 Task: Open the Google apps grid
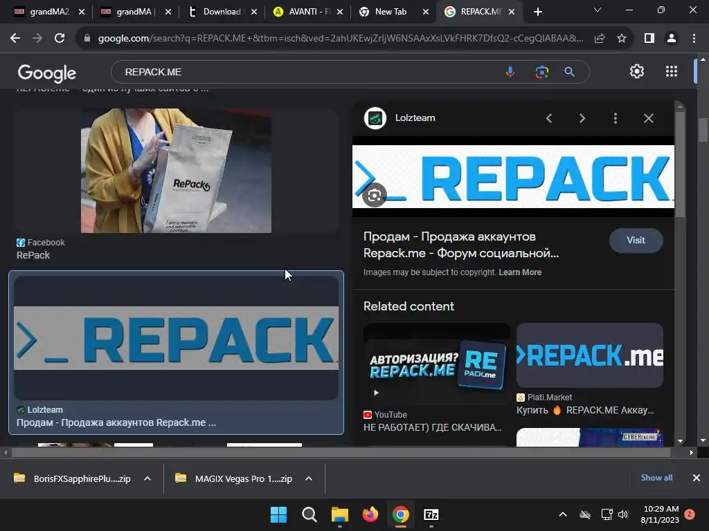coord(672,71)
